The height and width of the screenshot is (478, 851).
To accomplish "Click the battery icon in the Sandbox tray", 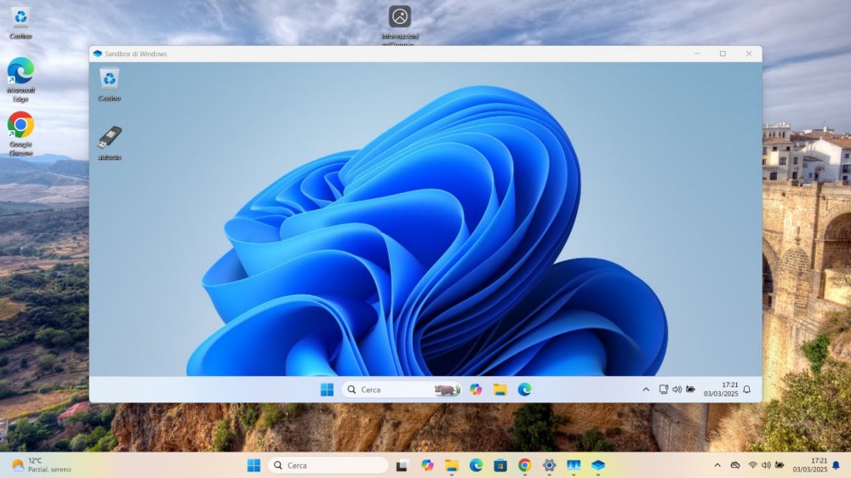I will point(690,390).
